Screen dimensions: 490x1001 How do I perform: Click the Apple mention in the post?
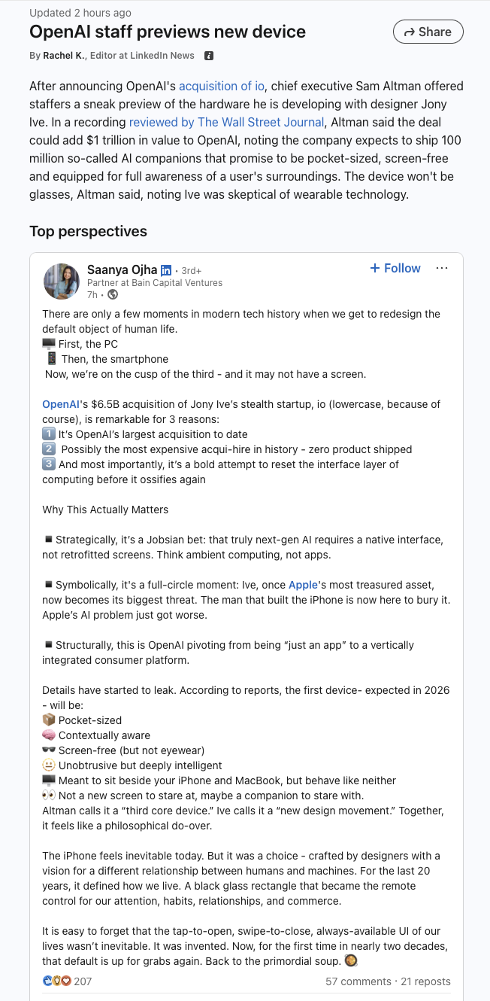click(x=303, y=585)
